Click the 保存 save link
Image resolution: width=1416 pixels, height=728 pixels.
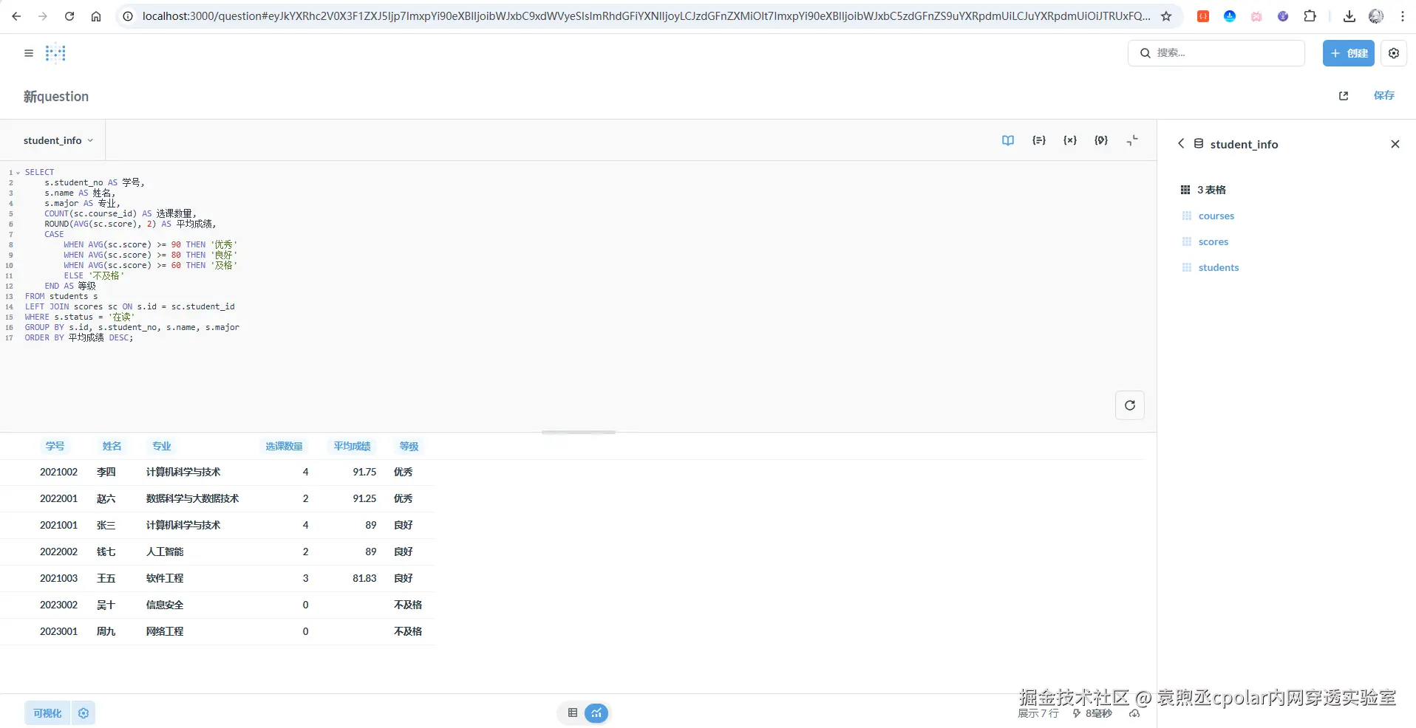(1384, 95)
